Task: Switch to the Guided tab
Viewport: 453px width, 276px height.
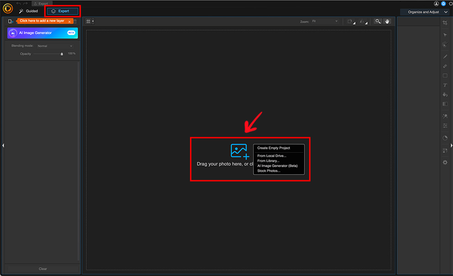Action: point(29,10)
